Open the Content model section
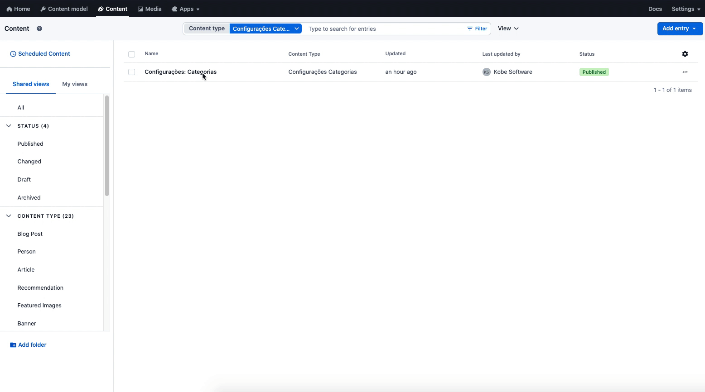Viewport: 705px width, 392px height. pos(63,9)
